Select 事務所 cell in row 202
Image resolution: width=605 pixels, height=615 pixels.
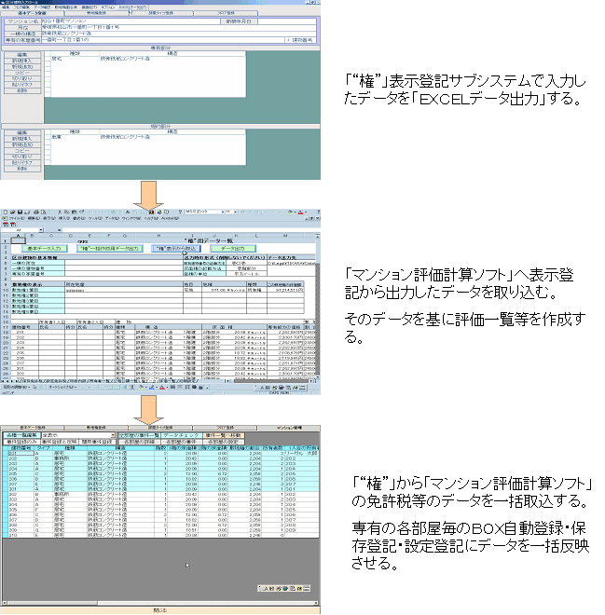[70, 458]
